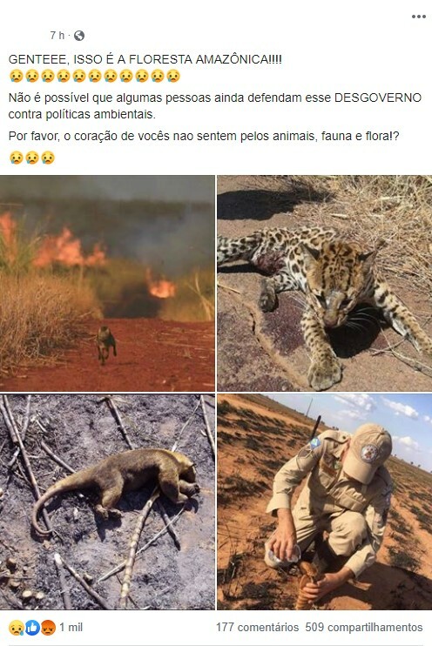Open the firefighter giving armadillo water photo
The height and width of the screenshot is (646, 432).
[324, 501]
